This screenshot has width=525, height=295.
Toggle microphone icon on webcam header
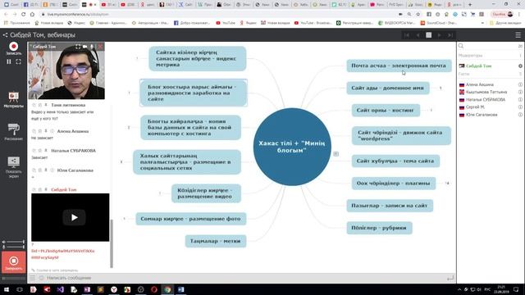click(x=91, y=47)
